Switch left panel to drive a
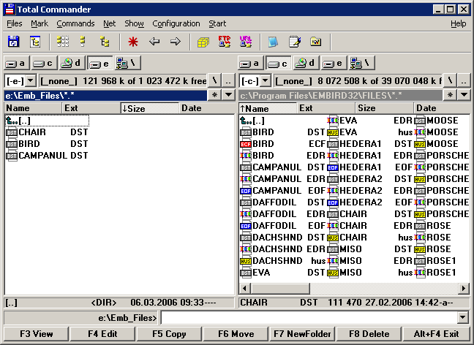 click(x=17, y=64)
